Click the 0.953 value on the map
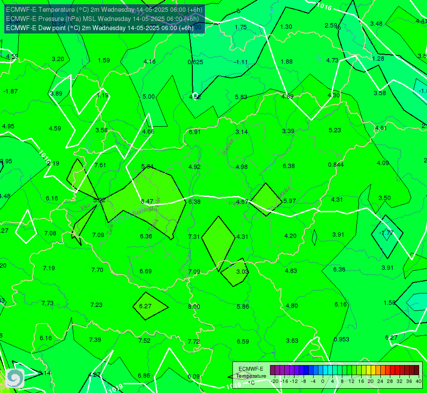 (342, 339)
